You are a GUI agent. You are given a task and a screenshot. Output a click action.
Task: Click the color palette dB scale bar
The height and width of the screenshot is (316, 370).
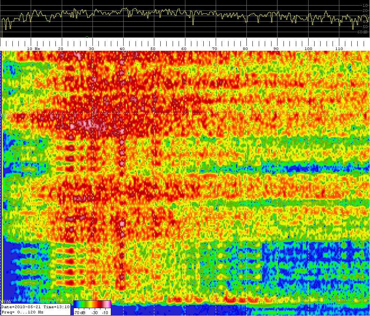point(92,304)
